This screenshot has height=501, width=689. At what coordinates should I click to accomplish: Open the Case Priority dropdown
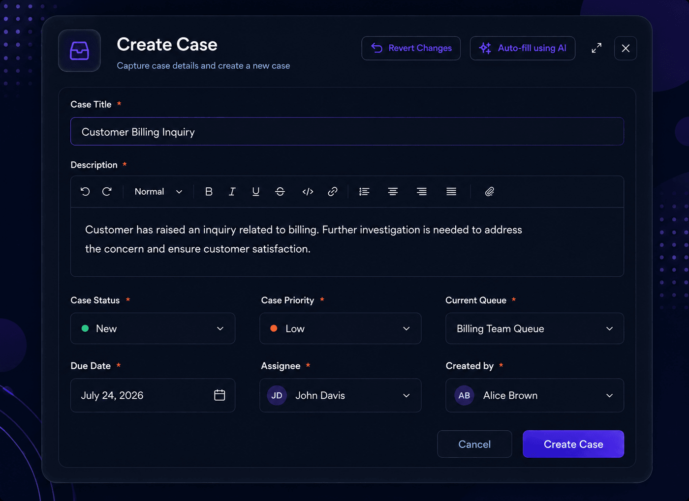click(341, 328)
